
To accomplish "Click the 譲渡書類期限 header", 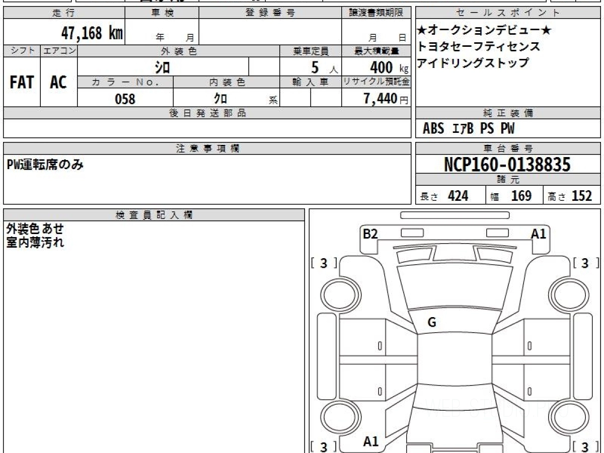I will [376, 13].
